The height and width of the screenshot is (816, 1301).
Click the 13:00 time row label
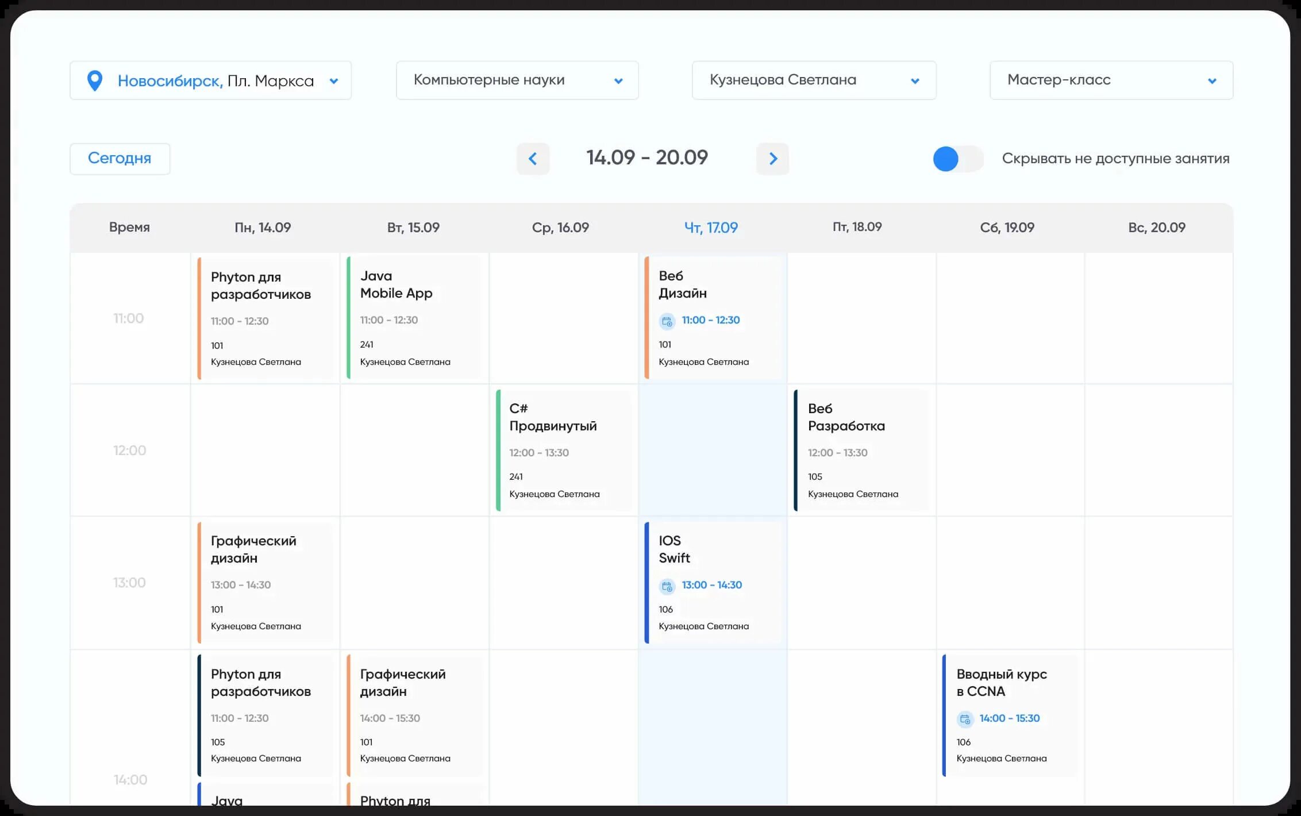tap(129, 583)
